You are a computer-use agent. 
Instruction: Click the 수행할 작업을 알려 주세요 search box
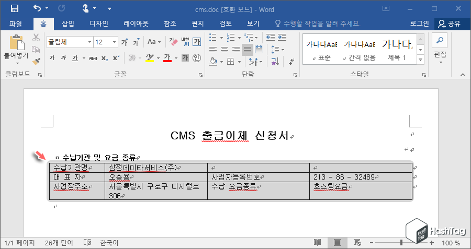318,23
